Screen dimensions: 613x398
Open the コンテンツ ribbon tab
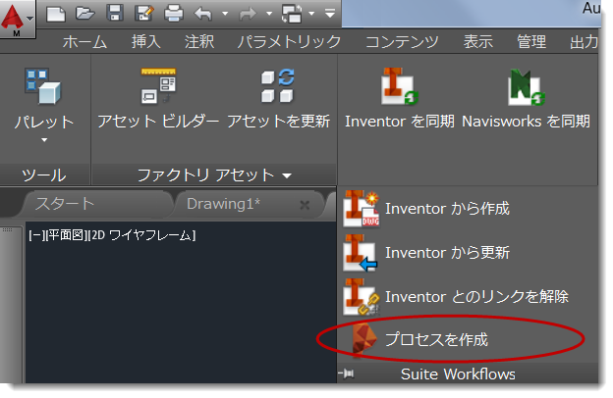coord(402,42)
